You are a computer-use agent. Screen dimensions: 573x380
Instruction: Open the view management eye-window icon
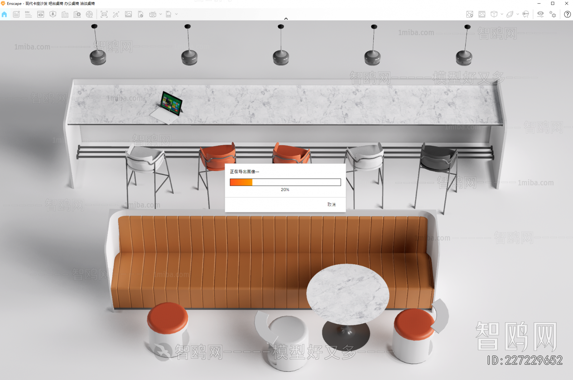[x=40, y=14]
